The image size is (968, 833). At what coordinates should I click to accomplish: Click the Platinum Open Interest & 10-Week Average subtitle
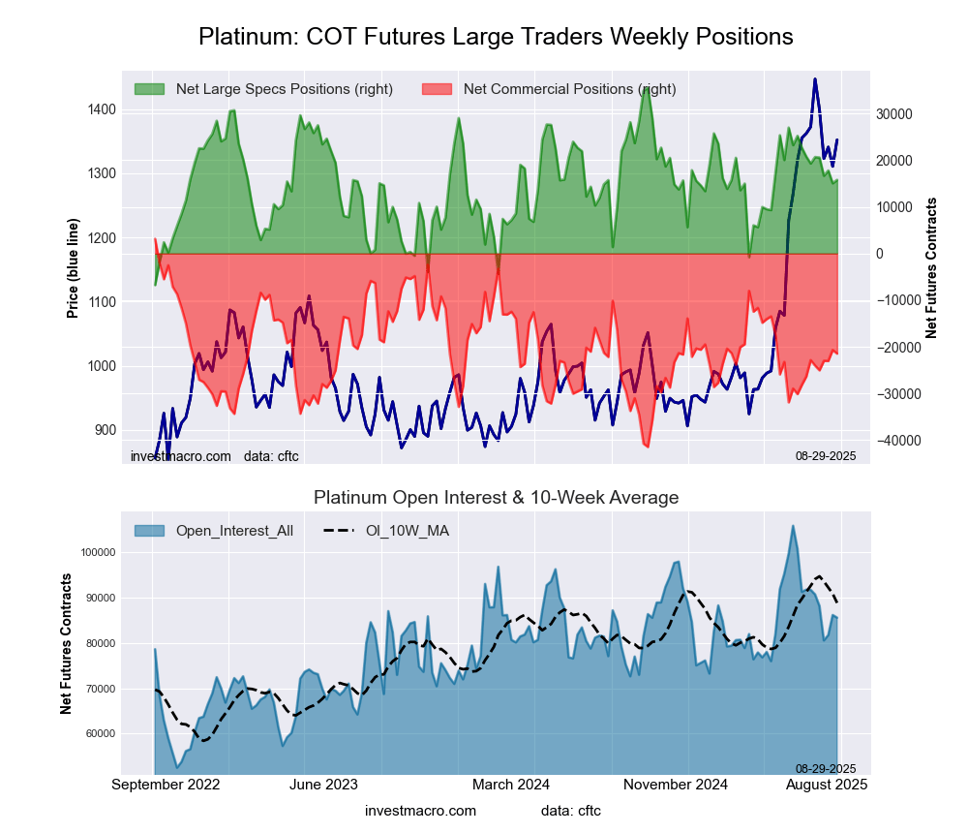pos(496,497)
